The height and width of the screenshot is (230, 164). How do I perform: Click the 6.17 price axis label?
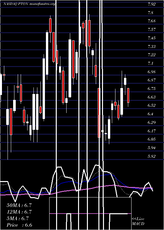coord(152,131)
